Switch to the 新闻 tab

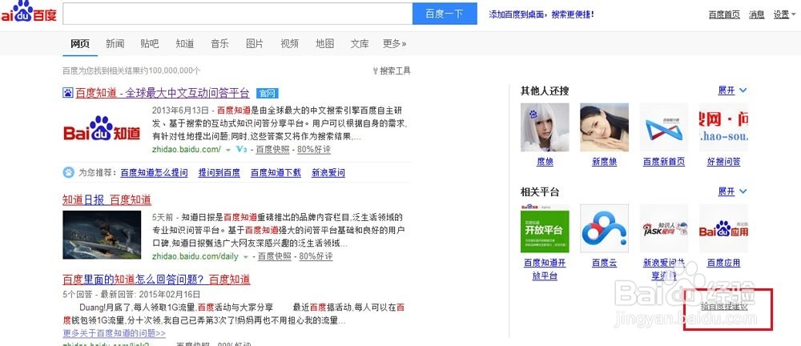pos(115,44)
